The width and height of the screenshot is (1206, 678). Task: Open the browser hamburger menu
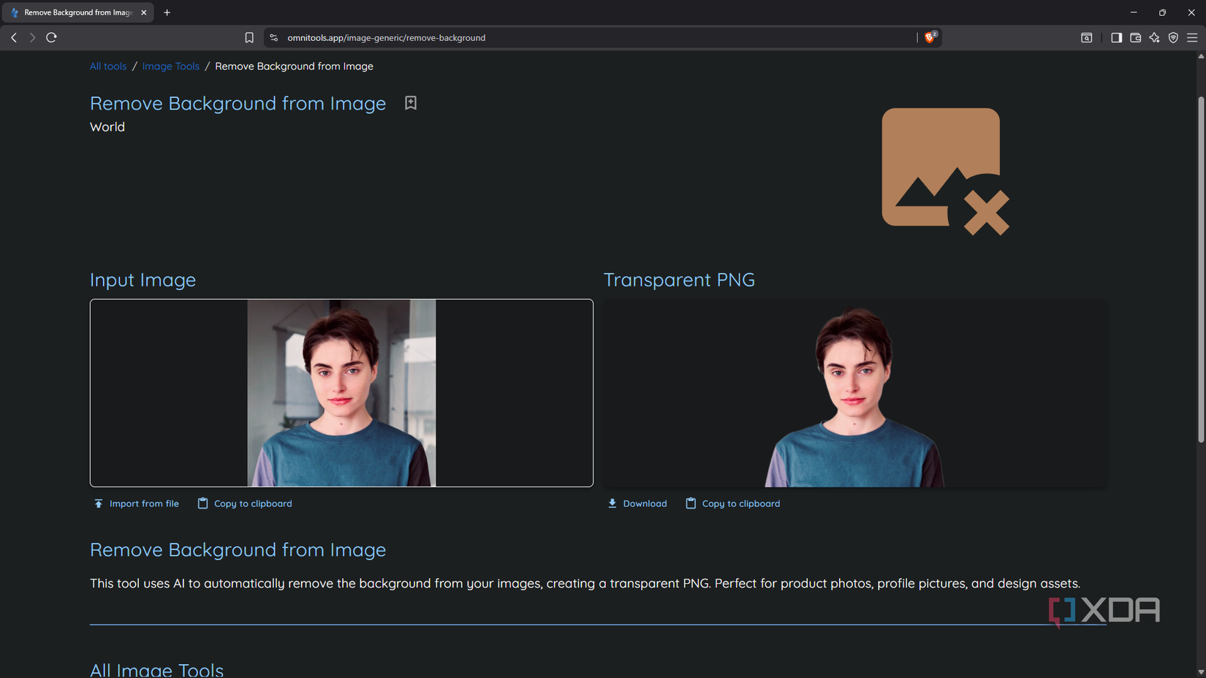[x=1192, y=38]
